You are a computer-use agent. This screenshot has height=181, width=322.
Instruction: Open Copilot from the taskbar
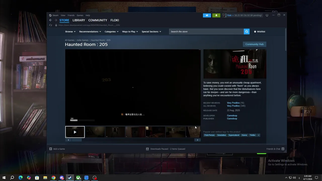click(29, 178)
